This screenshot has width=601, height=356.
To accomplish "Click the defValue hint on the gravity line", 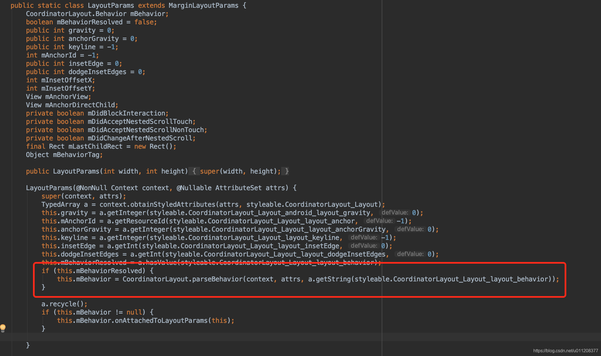I will point(395,213).
